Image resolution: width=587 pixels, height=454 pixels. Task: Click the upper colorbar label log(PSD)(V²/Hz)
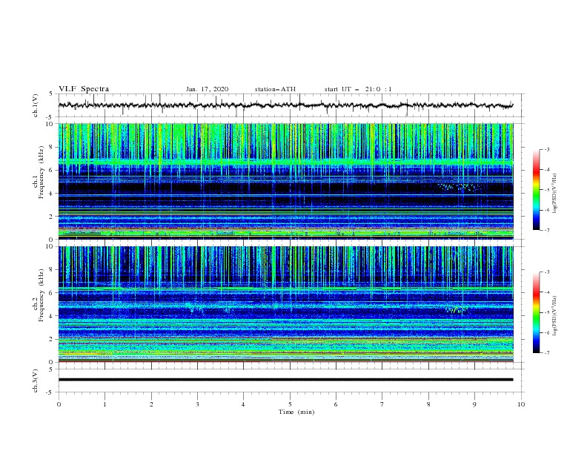pos(555,194)
